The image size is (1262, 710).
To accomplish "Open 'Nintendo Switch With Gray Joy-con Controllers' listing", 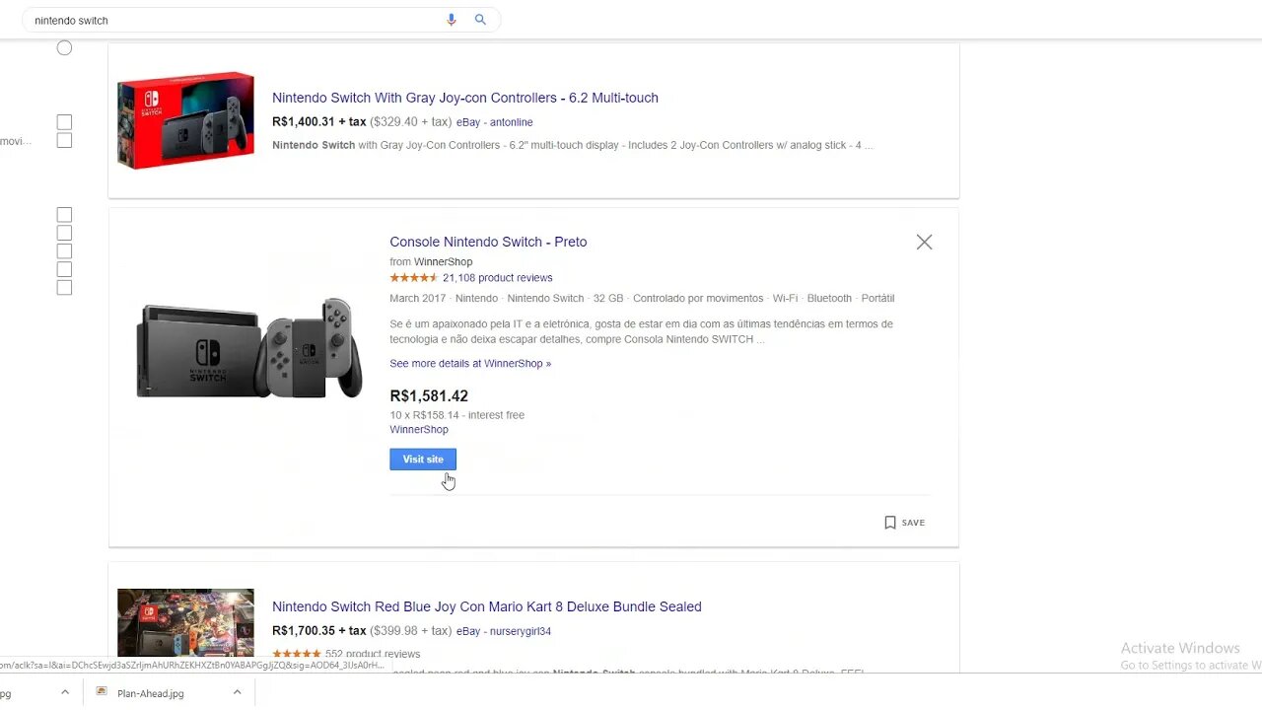I will pos(465,98).
